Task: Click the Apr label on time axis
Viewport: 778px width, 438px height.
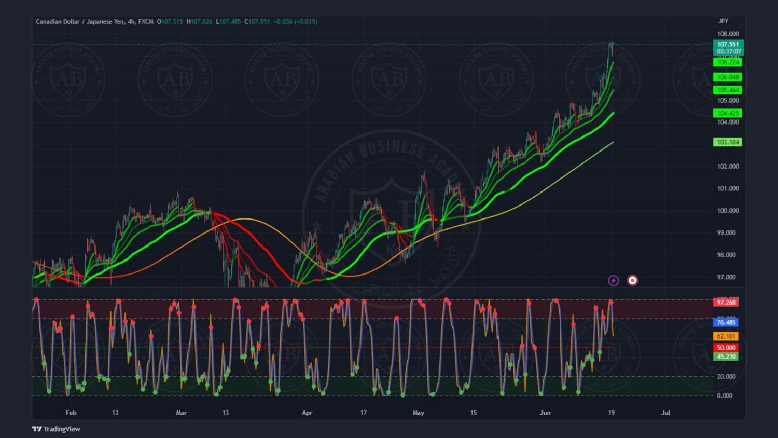Action: tap(307, 413)
